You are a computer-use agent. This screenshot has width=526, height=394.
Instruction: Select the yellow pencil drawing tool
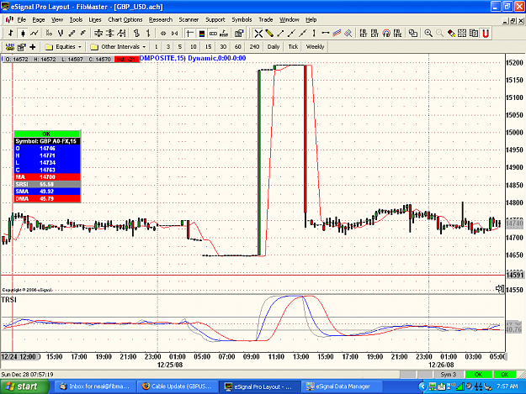269,33
